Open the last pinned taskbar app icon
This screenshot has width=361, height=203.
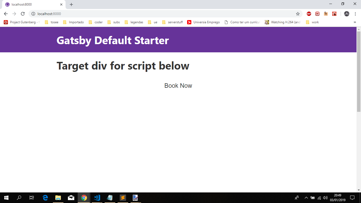pyautogui.click(x=135, y=198)
